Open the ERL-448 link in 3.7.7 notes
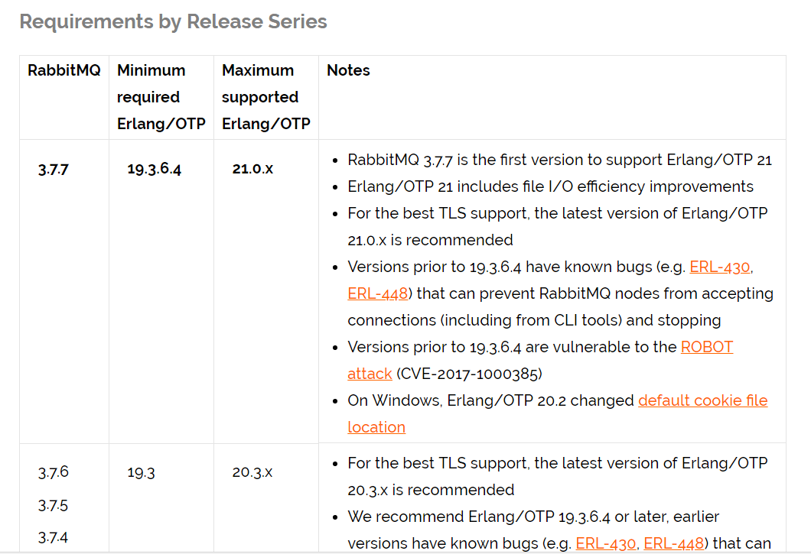 tap(377, 293)
